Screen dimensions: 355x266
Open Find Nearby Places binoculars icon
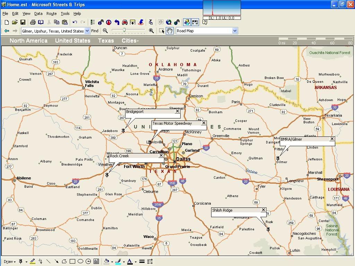(101, 22)
